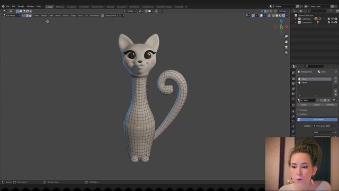Toggle snapping magnet icon

click(146, 11)
